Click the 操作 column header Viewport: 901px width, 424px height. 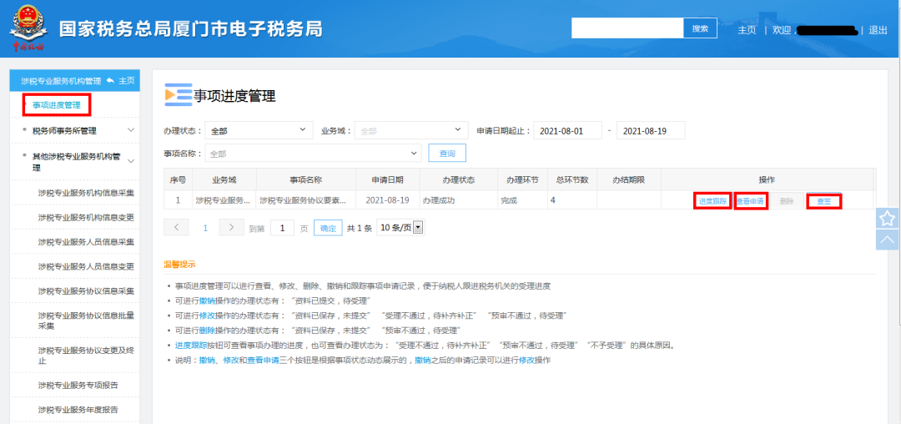click(x=768, y=179)
